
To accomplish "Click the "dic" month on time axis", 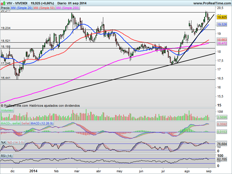I will 12,171.
